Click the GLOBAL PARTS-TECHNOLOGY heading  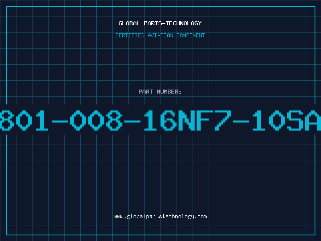point(160,23)
